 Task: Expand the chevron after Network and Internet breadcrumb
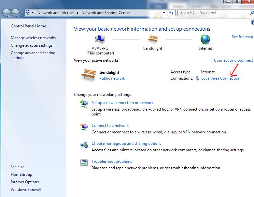(x=78, y=13)
